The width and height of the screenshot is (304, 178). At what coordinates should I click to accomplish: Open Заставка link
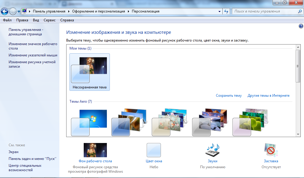(x=271, y=161)
